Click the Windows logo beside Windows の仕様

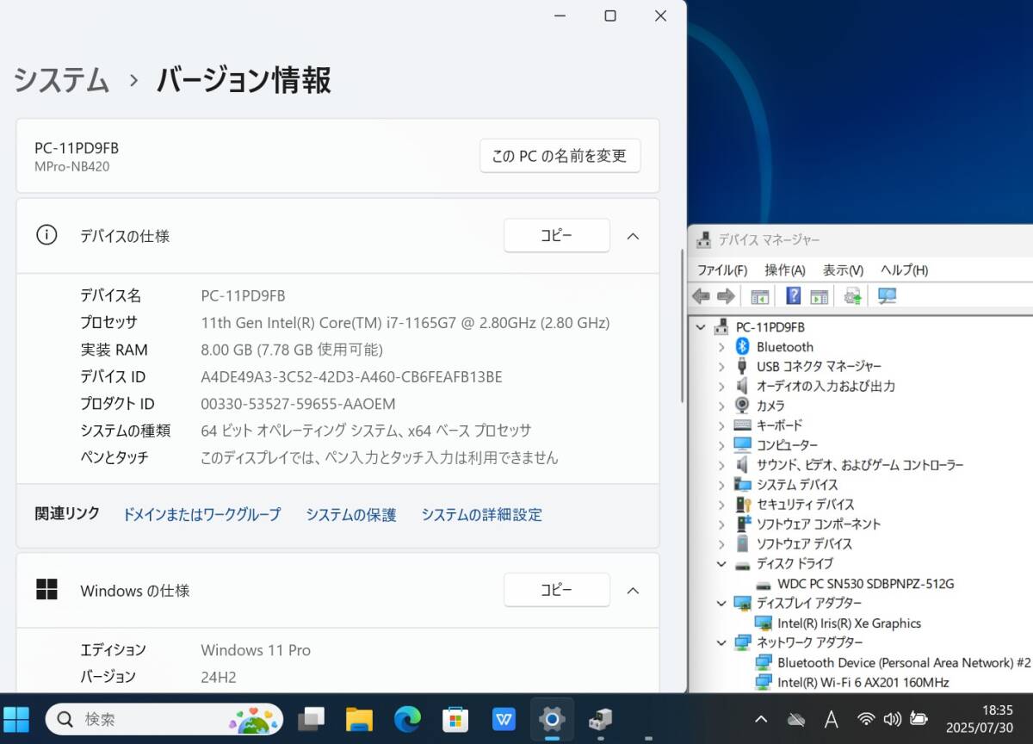tap(46, 590)
